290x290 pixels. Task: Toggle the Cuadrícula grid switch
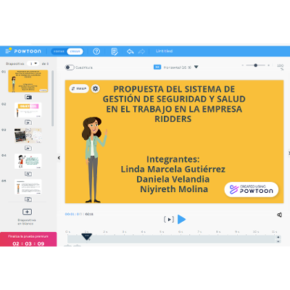[70, 67]
